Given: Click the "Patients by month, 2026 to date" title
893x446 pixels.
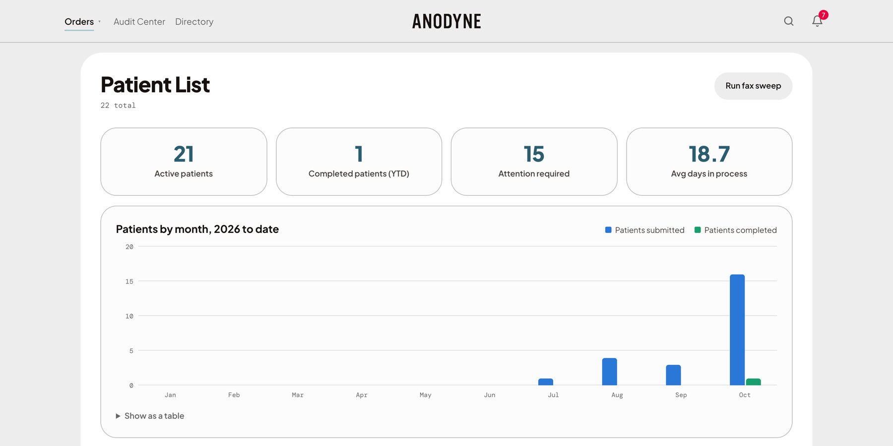Looking at the screenshot, I should [x=197, y=229].
